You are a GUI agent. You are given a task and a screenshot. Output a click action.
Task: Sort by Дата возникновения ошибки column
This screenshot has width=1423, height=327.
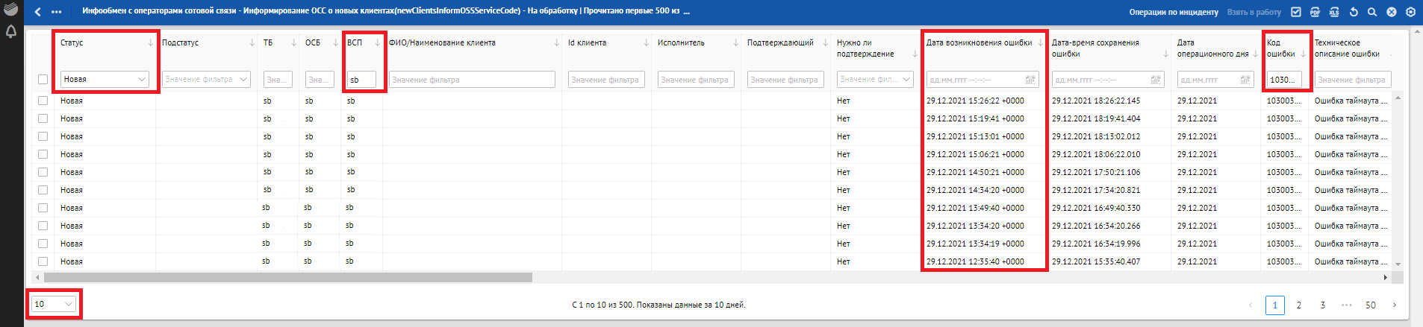[1040, 43]
